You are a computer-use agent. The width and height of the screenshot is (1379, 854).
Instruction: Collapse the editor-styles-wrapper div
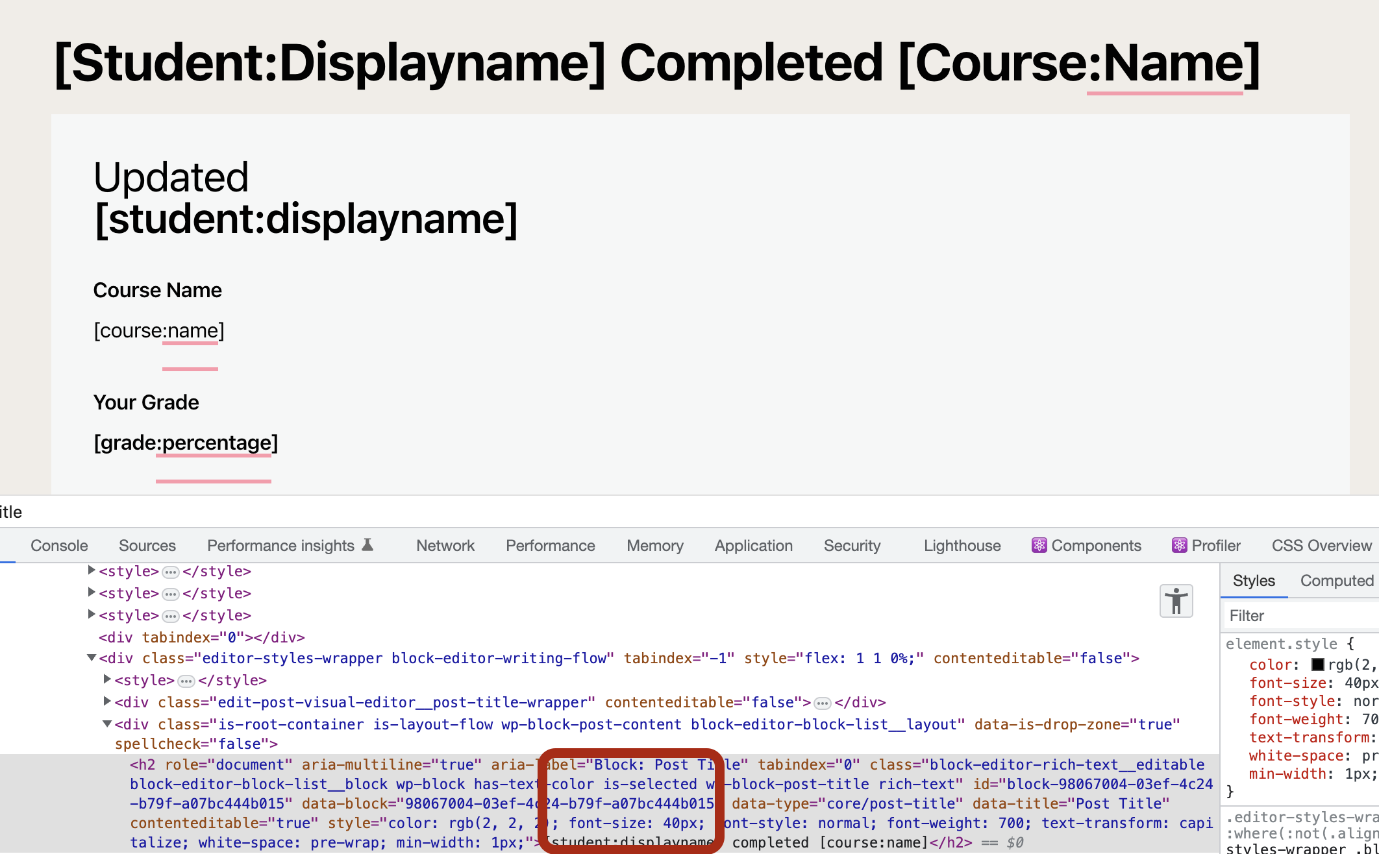pyautogui.click(x=92, y=657)
